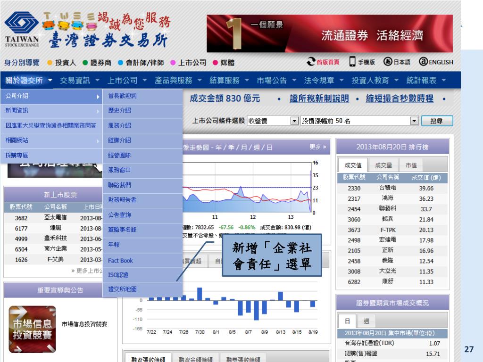Open 首長歡迎詞 submenu entry
This screenshot has width=483, height=362.
click(x=142, y=96)
